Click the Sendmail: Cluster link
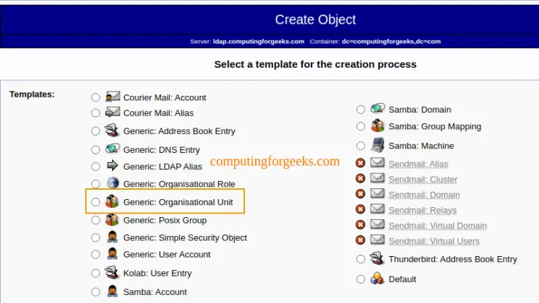Image resolution: width=539 pixels, height=303 pixels. 423,179
